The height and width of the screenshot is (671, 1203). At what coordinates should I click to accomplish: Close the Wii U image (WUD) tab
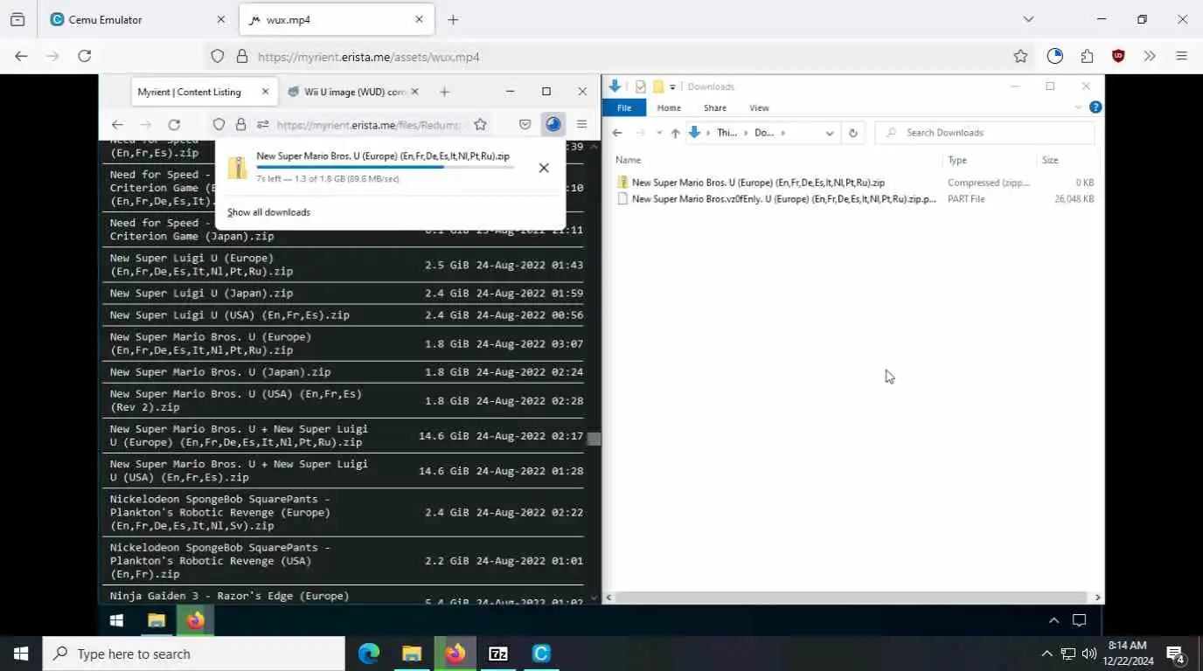click(414, 92)
